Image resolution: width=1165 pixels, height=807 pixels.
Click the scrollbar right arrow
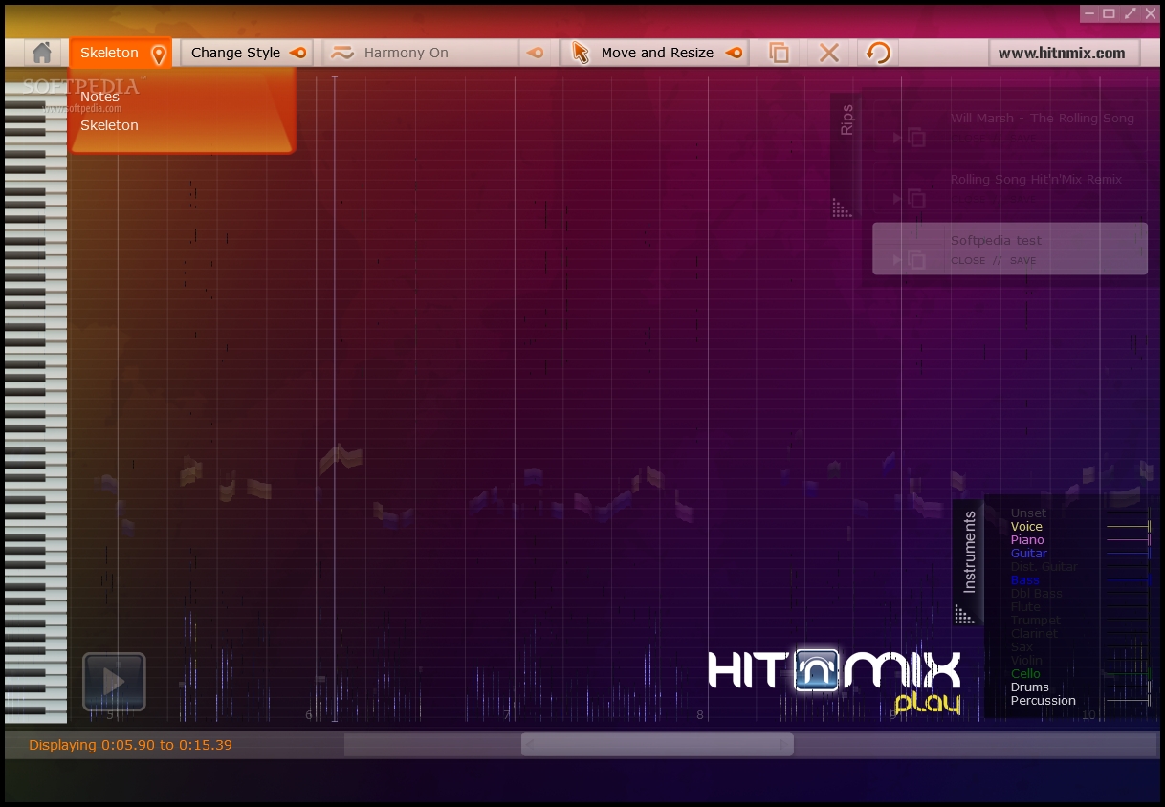click(783, 745)
